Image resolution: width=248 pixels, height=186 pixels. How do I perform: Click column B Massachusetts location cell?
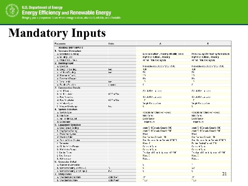pos(208,66)
